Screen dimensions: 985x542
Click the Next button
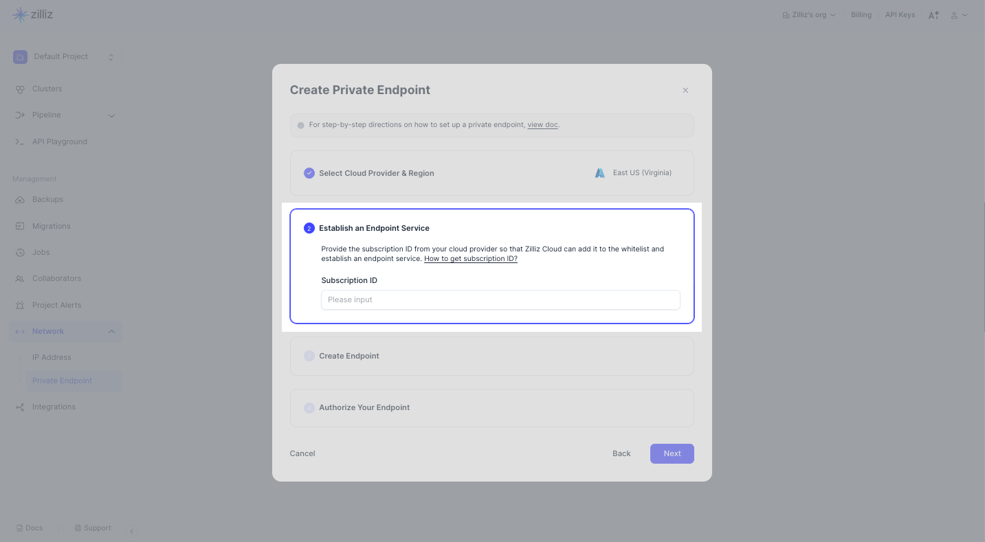672,453
